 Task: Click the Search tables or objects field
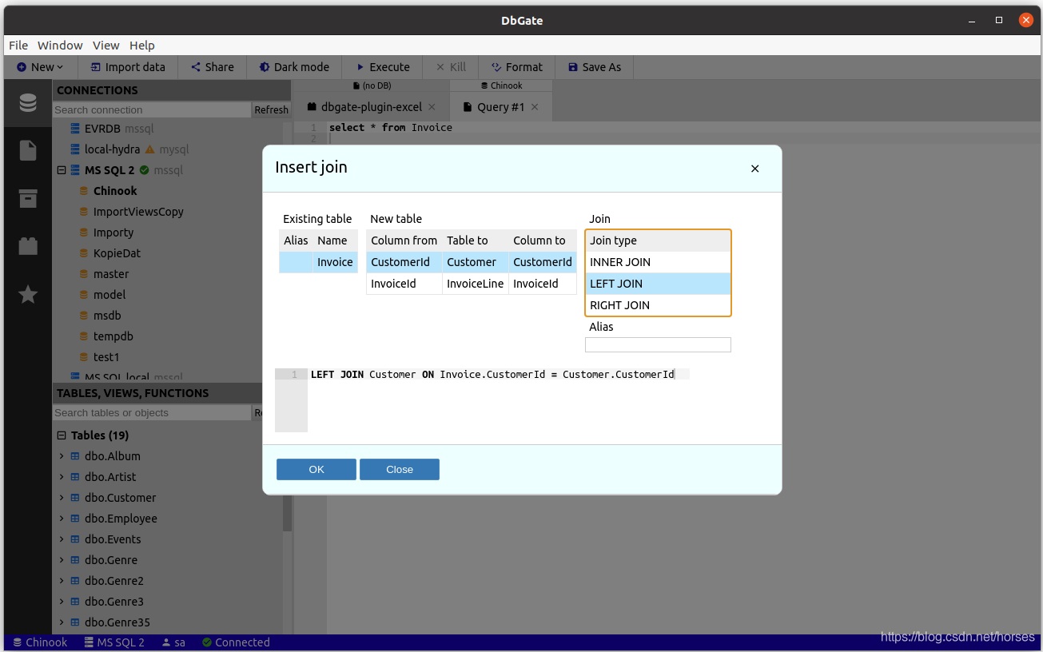(x=152, y=413)
